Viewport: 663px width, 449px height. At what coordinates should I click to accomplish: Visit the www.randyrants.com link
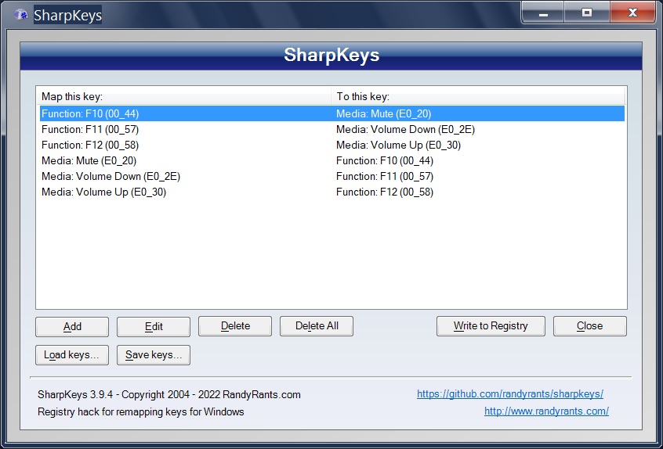pos(546,411)
